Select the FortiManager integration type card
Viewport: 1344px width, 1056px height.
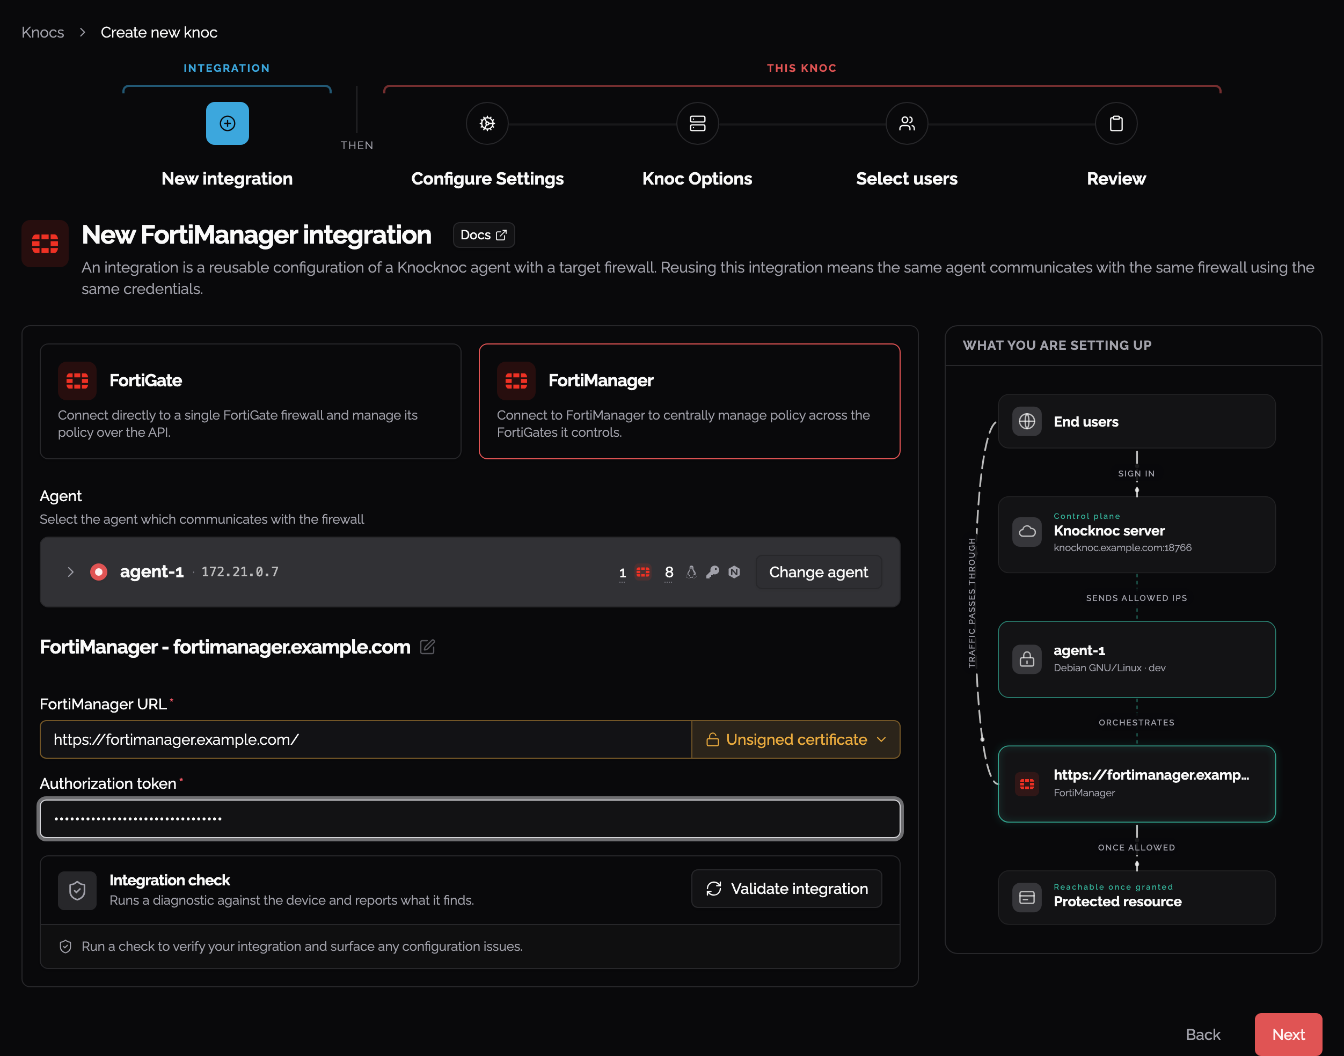click(689, 401)
